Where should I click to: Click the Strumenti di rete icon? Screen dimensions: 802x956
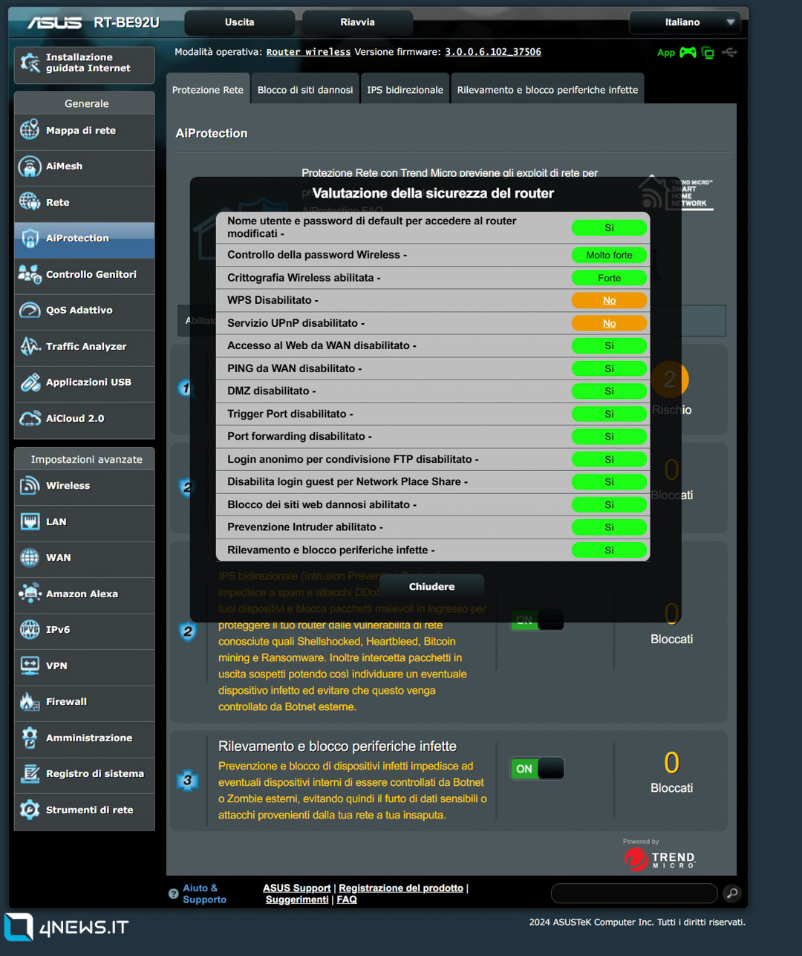click(30, 810)
